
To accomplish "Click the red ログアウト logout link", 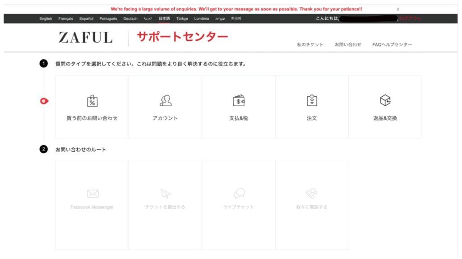I will tap(411, 18).
